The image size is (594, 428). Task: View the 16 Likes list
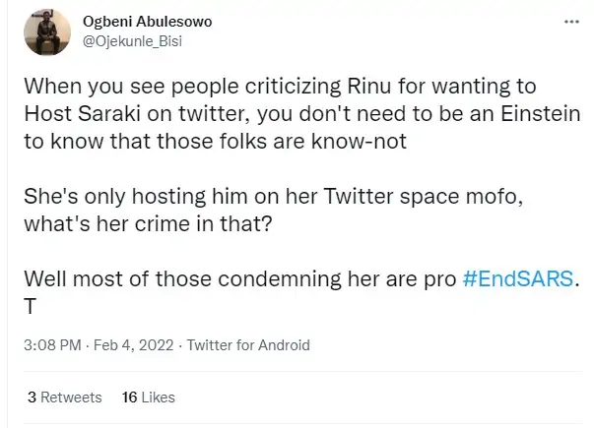143,397
